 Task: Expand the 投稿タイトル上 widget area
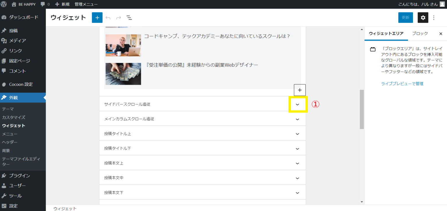pyautogui.click(x=297, y=134)
